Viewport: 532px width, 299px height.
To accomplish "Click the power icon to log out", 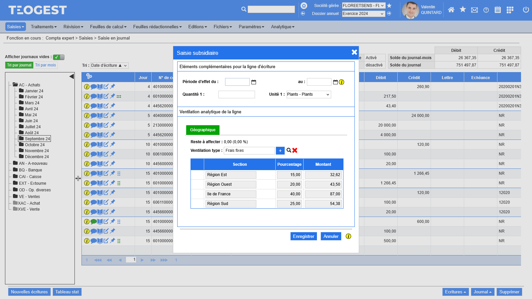I will pos(526,10).
